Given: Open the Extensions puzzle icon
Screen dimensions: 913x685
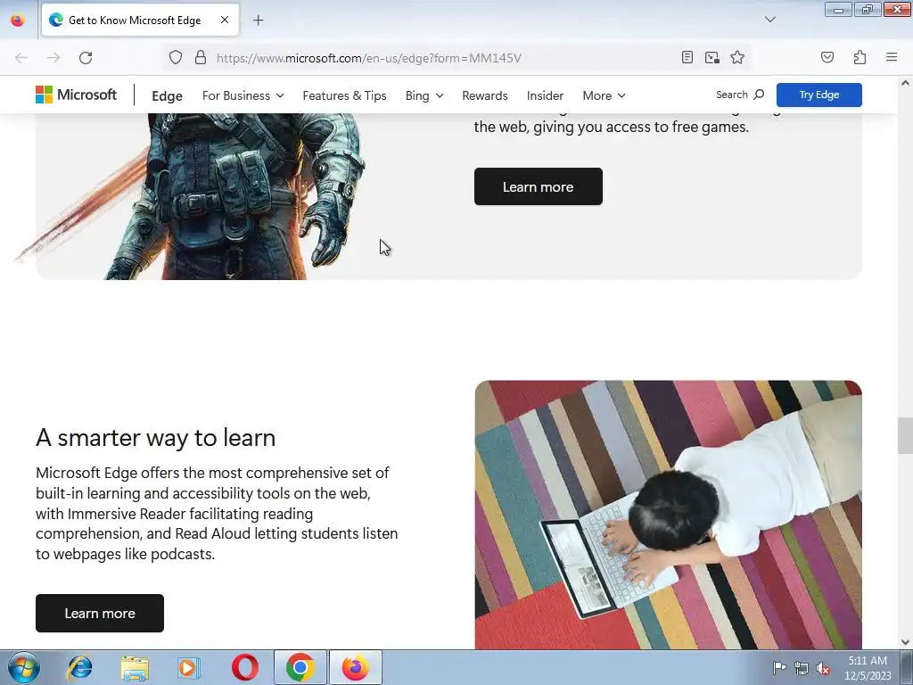Looking at the screenshot, I should 860,57.
